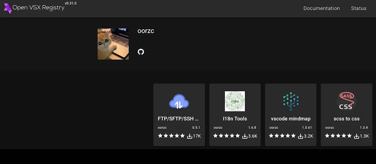
Task: Click download icon on I18n Tools card
Action: pyautogui.click(x=245, y=136)
